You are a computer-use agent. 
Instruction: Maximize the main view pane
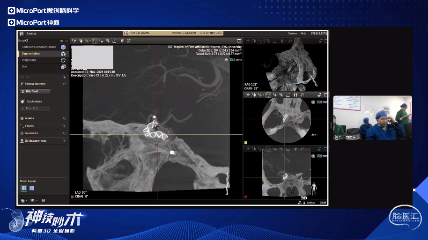click(239, 41)
